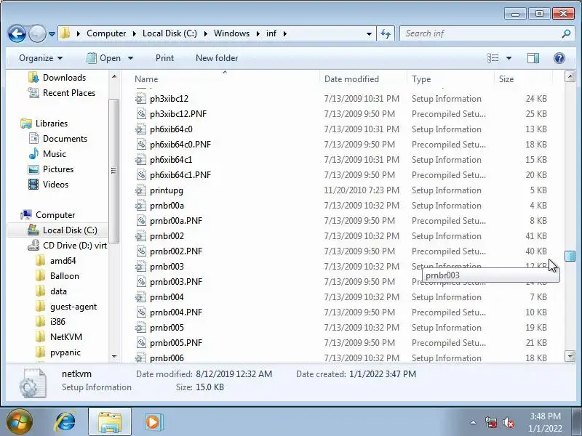Image resolution: width=582 pixels, height=436 pixels.
Task: Click the folder icon in address bar
Action: [65, 33]
